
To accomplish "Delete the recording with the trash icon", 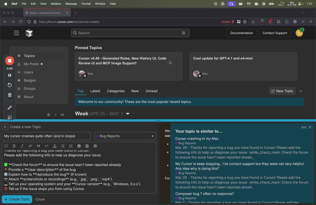I will coord(9,95).
